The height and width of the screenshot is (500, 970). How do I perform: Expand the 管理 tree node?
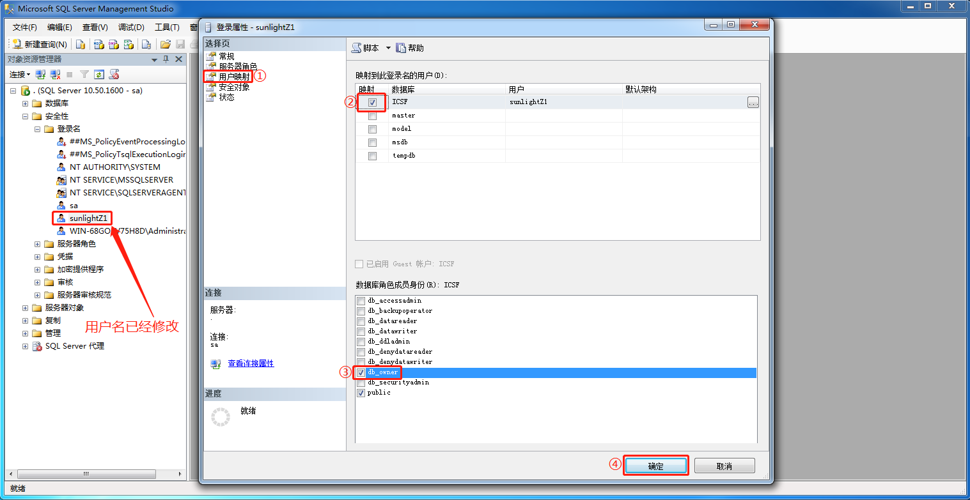coord(26,333)
